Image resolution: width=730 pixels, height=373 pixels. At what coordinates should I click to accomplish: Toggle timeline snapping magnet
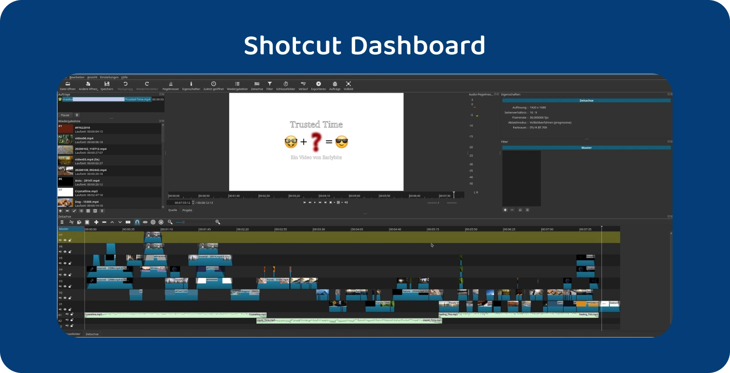(x=137, y=222)
